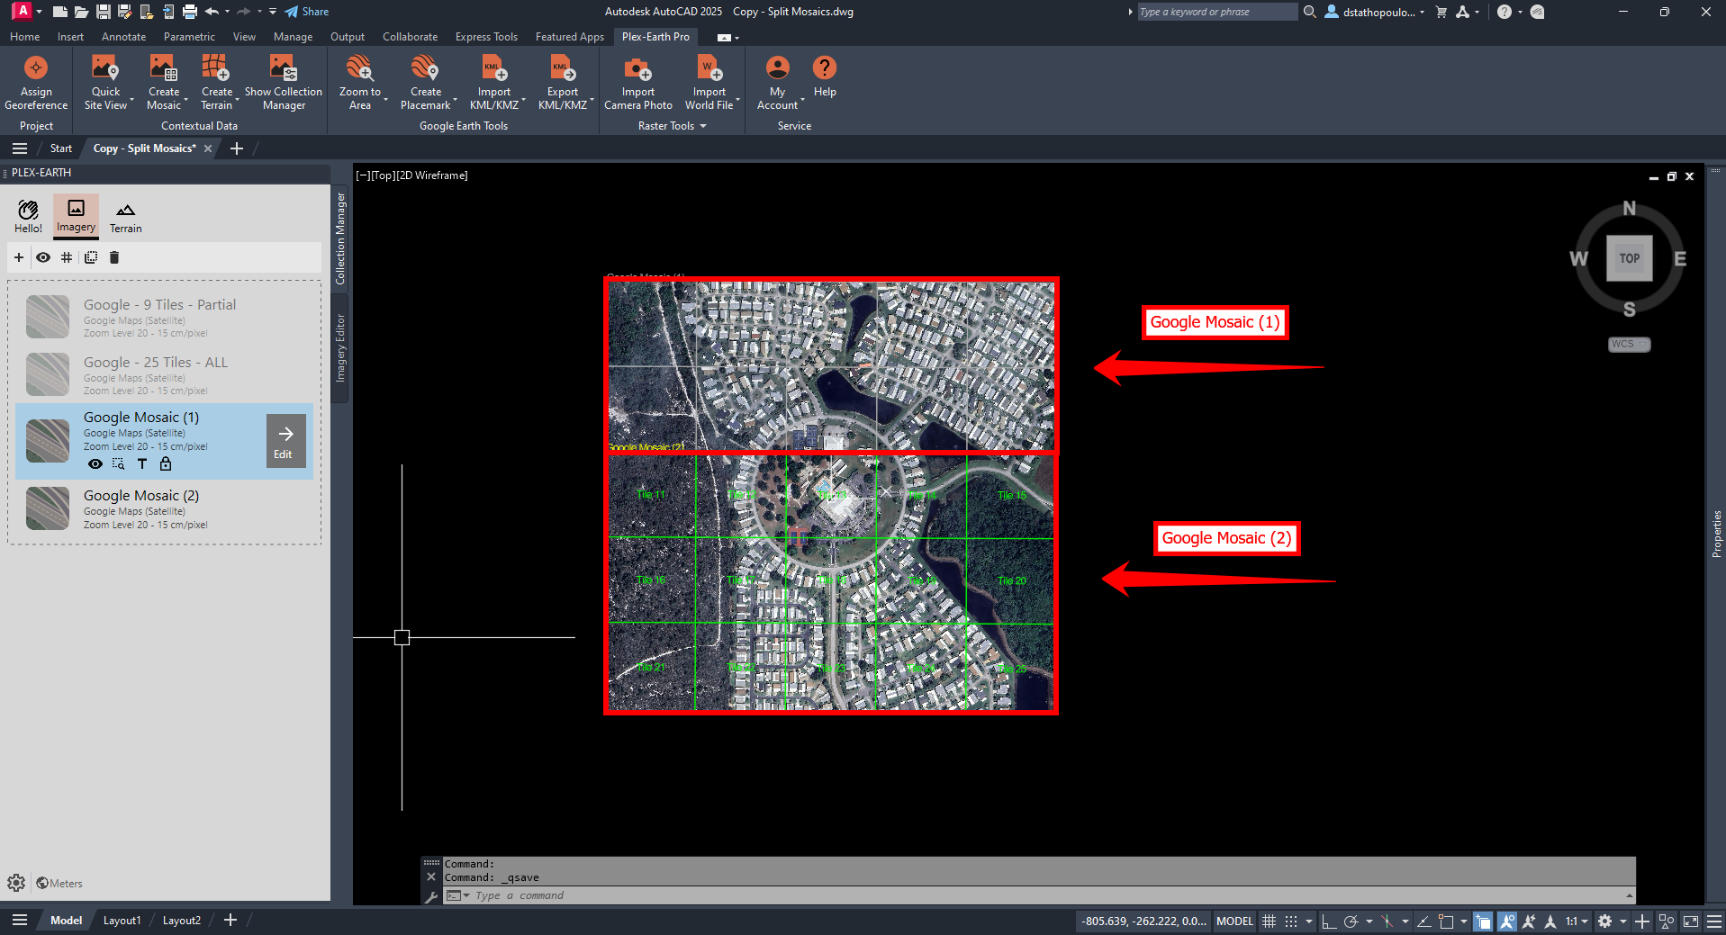Click the select-all icon in the imagery toolbar
Screen dimensions: 1726x935
(x=91, y=257)
